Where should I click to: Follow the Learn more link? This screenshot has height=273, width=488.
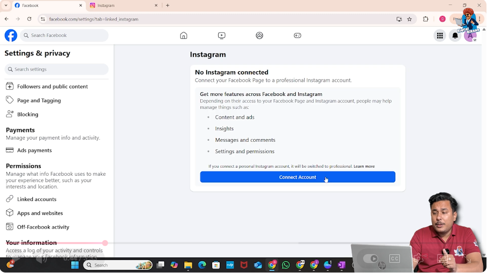point(364,166)
